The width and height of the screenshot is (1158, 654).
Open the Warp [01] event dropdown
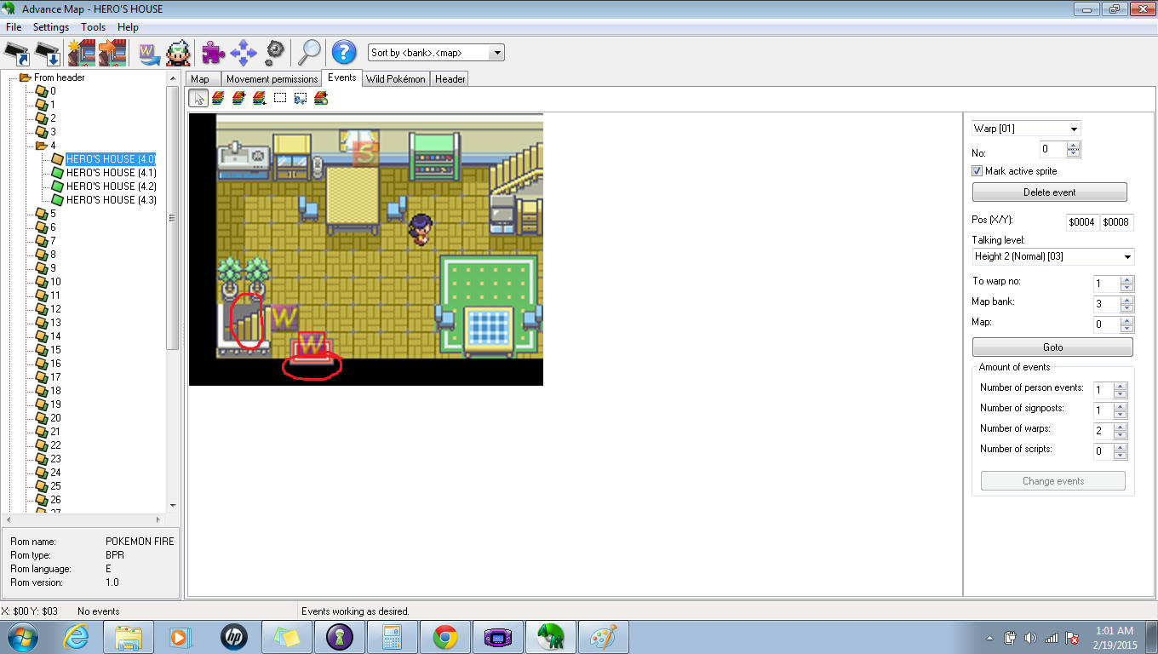click(x=1026, y=129)
